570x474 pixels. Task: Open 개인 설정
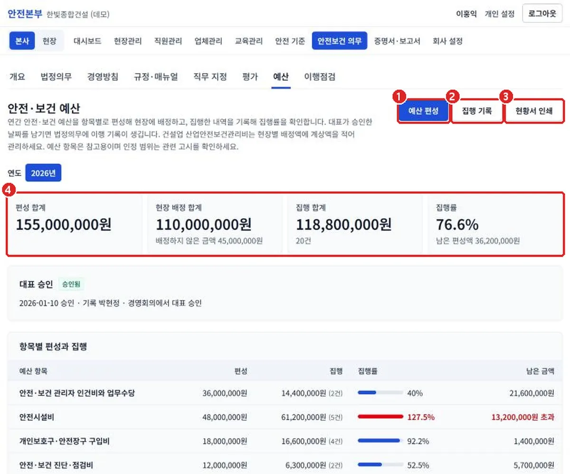tap(499, 14)
